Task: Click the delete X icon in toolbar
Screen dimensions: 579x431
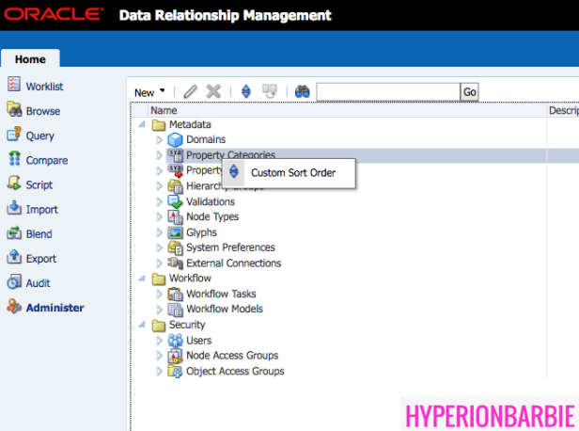Action: [x=213, y=91]
